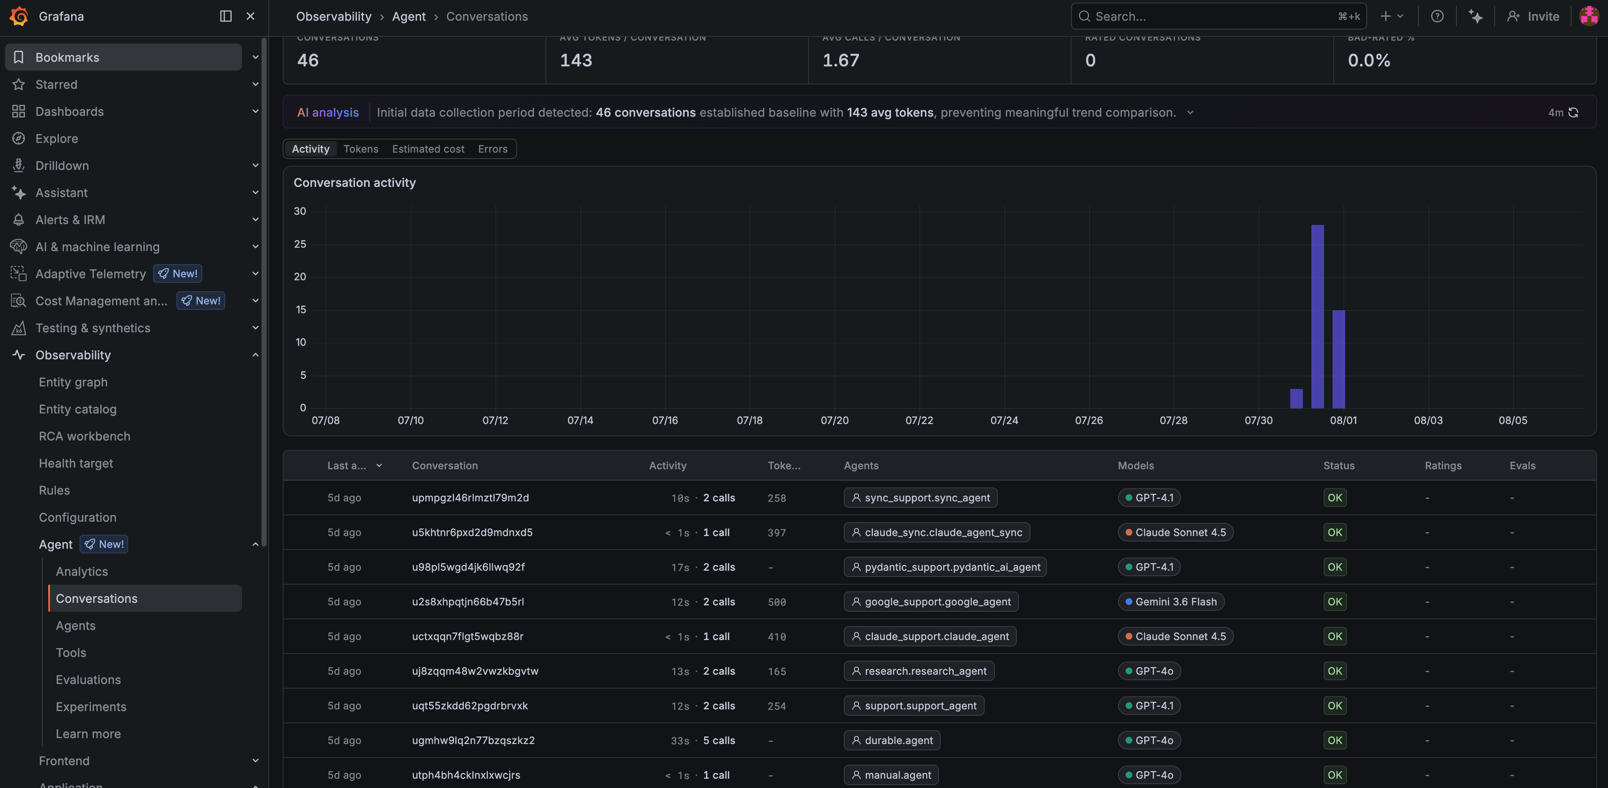The height and width of the screenshot is (788, 1608).
Task: Click the Assistant sparkle icon in sidebar
Action: point(19,193)
